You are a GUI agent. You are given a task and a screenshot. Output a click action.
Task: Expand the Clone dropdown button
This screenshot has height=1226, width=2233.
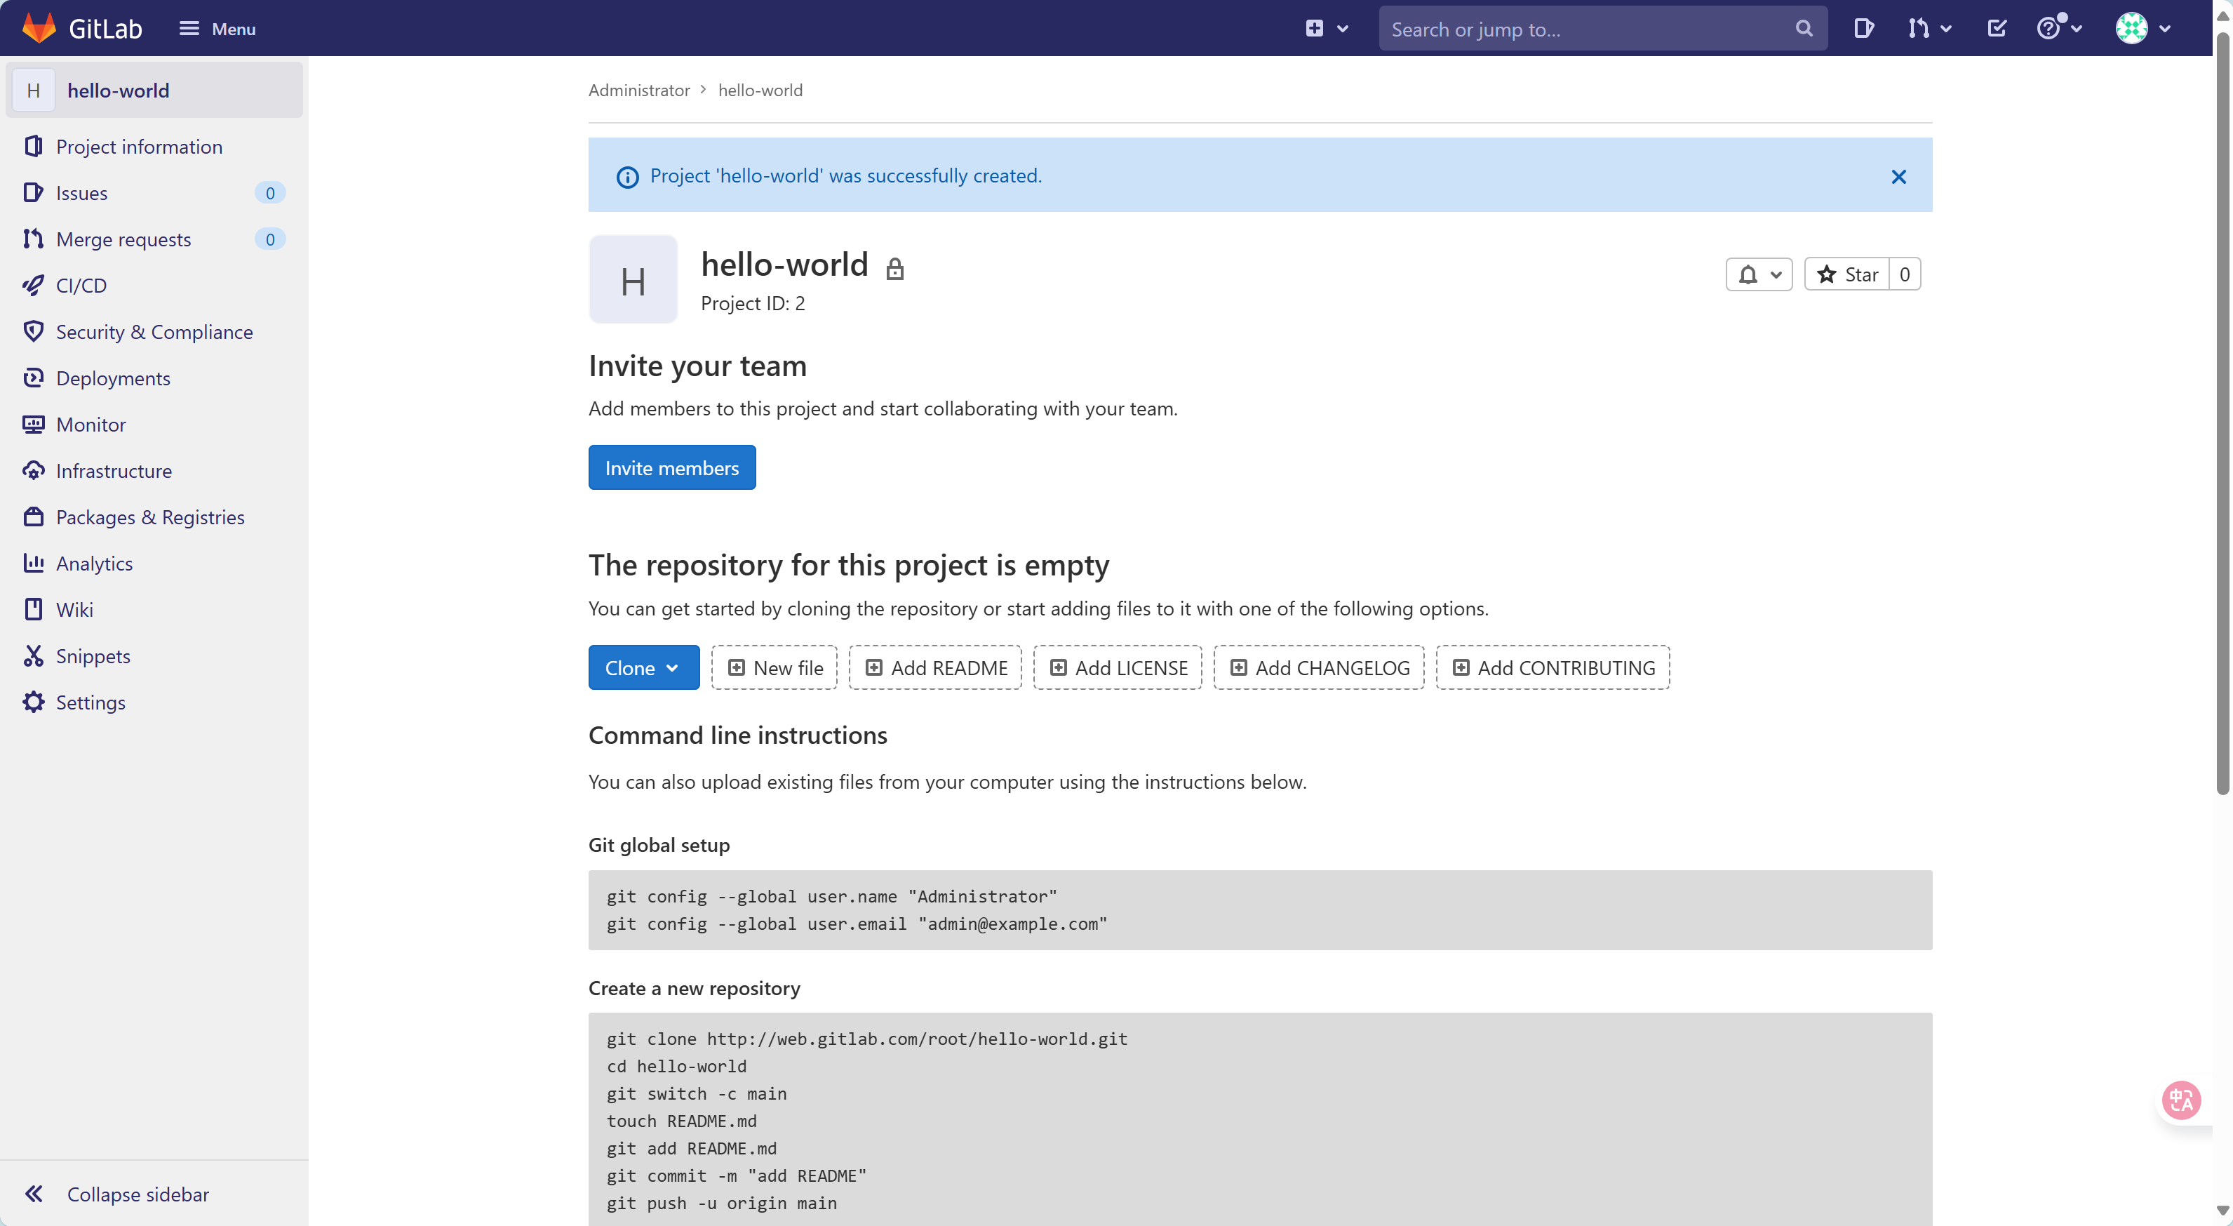[x=643, y=667]
